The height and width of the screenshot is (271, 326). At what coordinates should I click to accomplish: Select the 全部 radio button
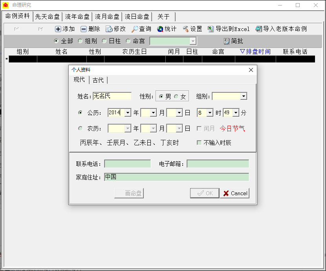point(56,41)
